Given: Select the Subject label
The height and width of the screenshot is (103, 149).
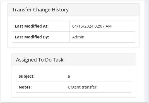Looking at the screenshot, I should click(27, 76).
